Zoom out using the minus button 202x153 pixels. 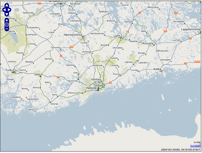pyautogui.click(x=7, y=29)
